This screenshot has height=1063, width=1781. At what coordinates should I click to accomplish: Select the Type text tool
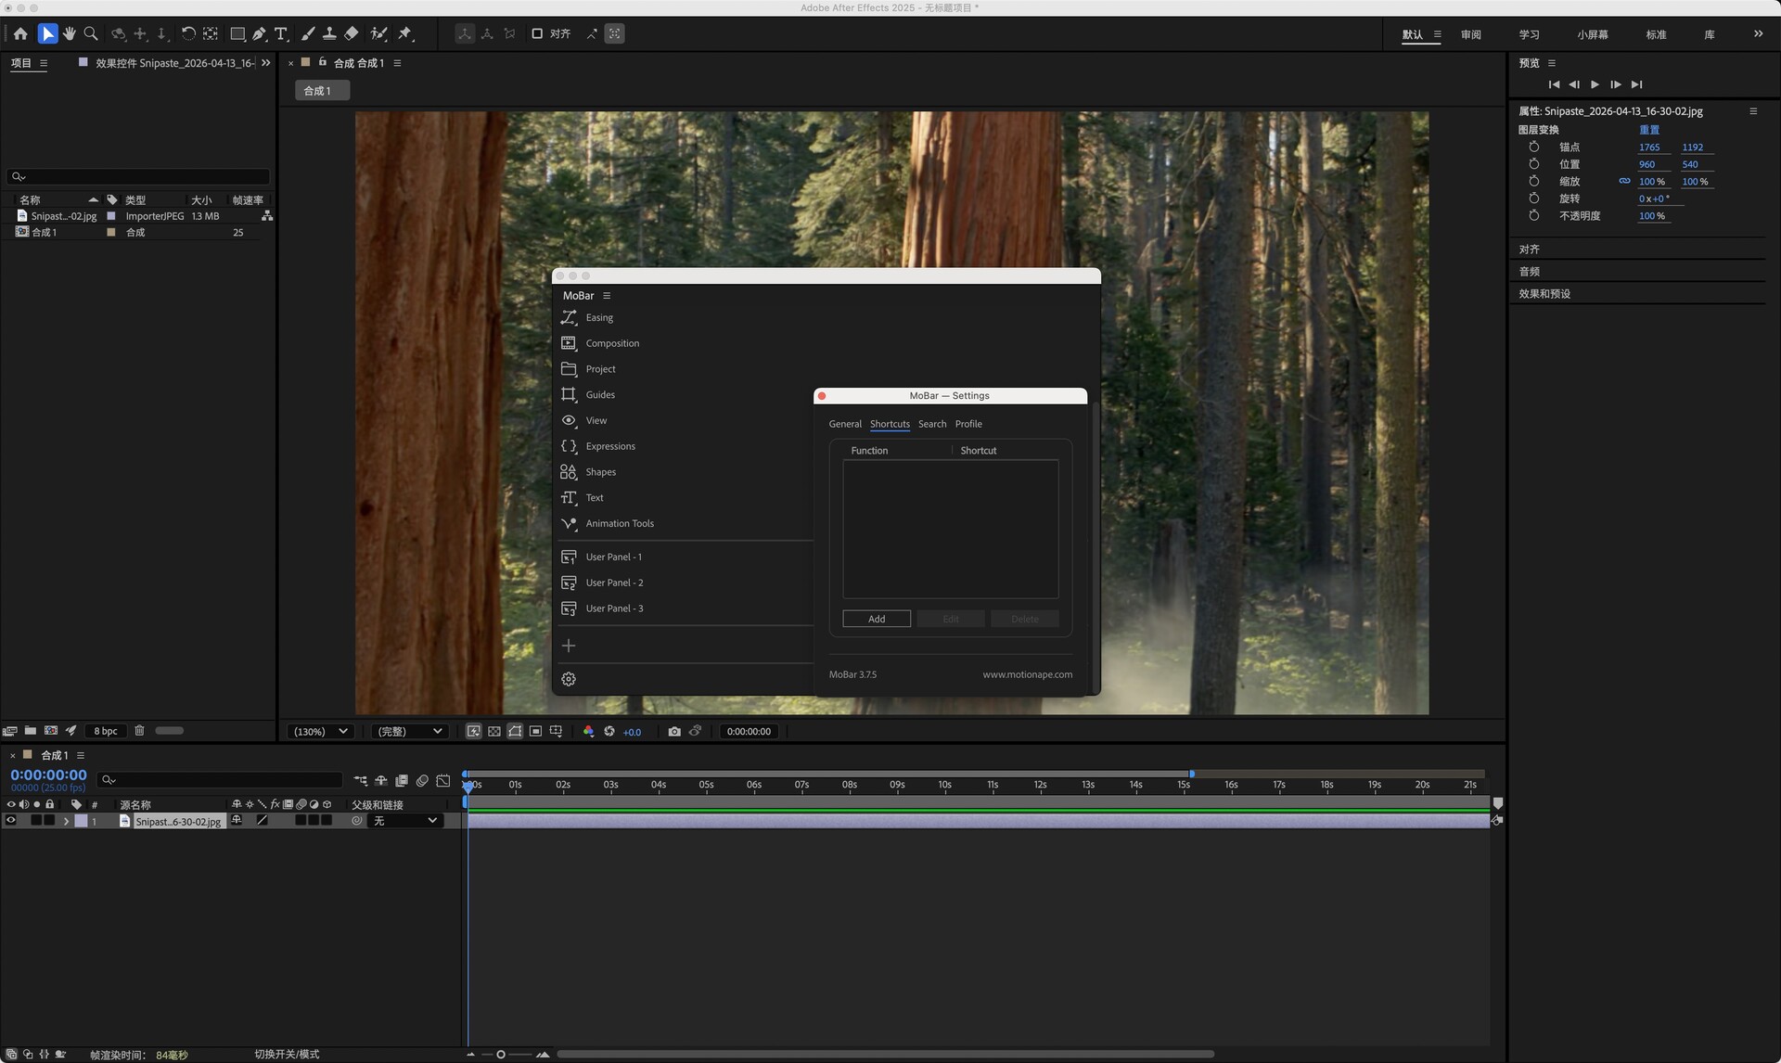coord(281,33)
